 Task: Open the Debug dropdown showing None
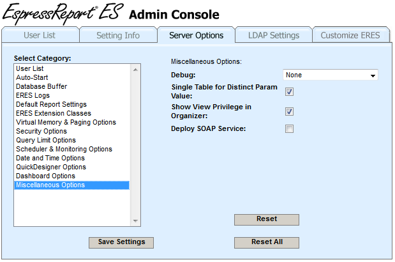(x=331, y=75)
